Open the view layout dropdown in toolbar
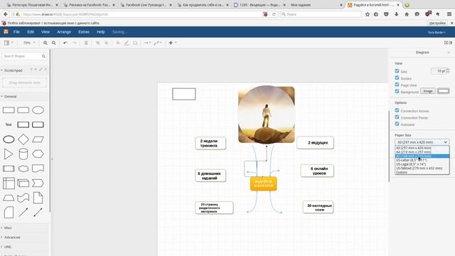The image size is (455, 256). click(x=9, y=43)
